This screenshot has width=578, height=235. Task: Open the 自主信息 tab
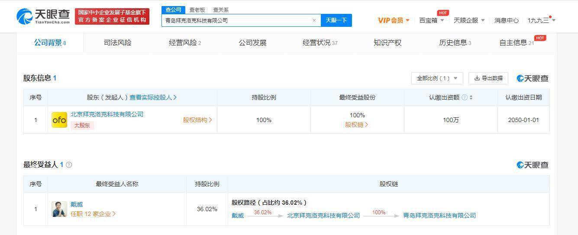pyautogui.click(x=517, y=42)
